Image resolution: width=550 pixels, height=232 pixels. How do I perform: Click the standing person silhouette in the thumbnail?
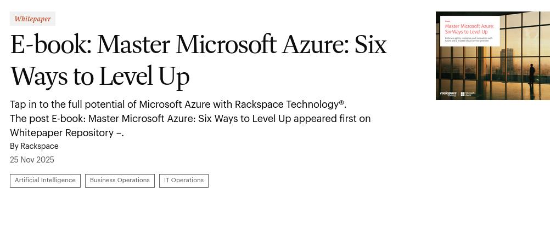(x=532, y=73)
